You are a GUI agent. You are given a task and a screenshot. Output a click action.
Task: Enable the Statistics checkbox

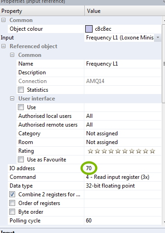pos(21,90)
